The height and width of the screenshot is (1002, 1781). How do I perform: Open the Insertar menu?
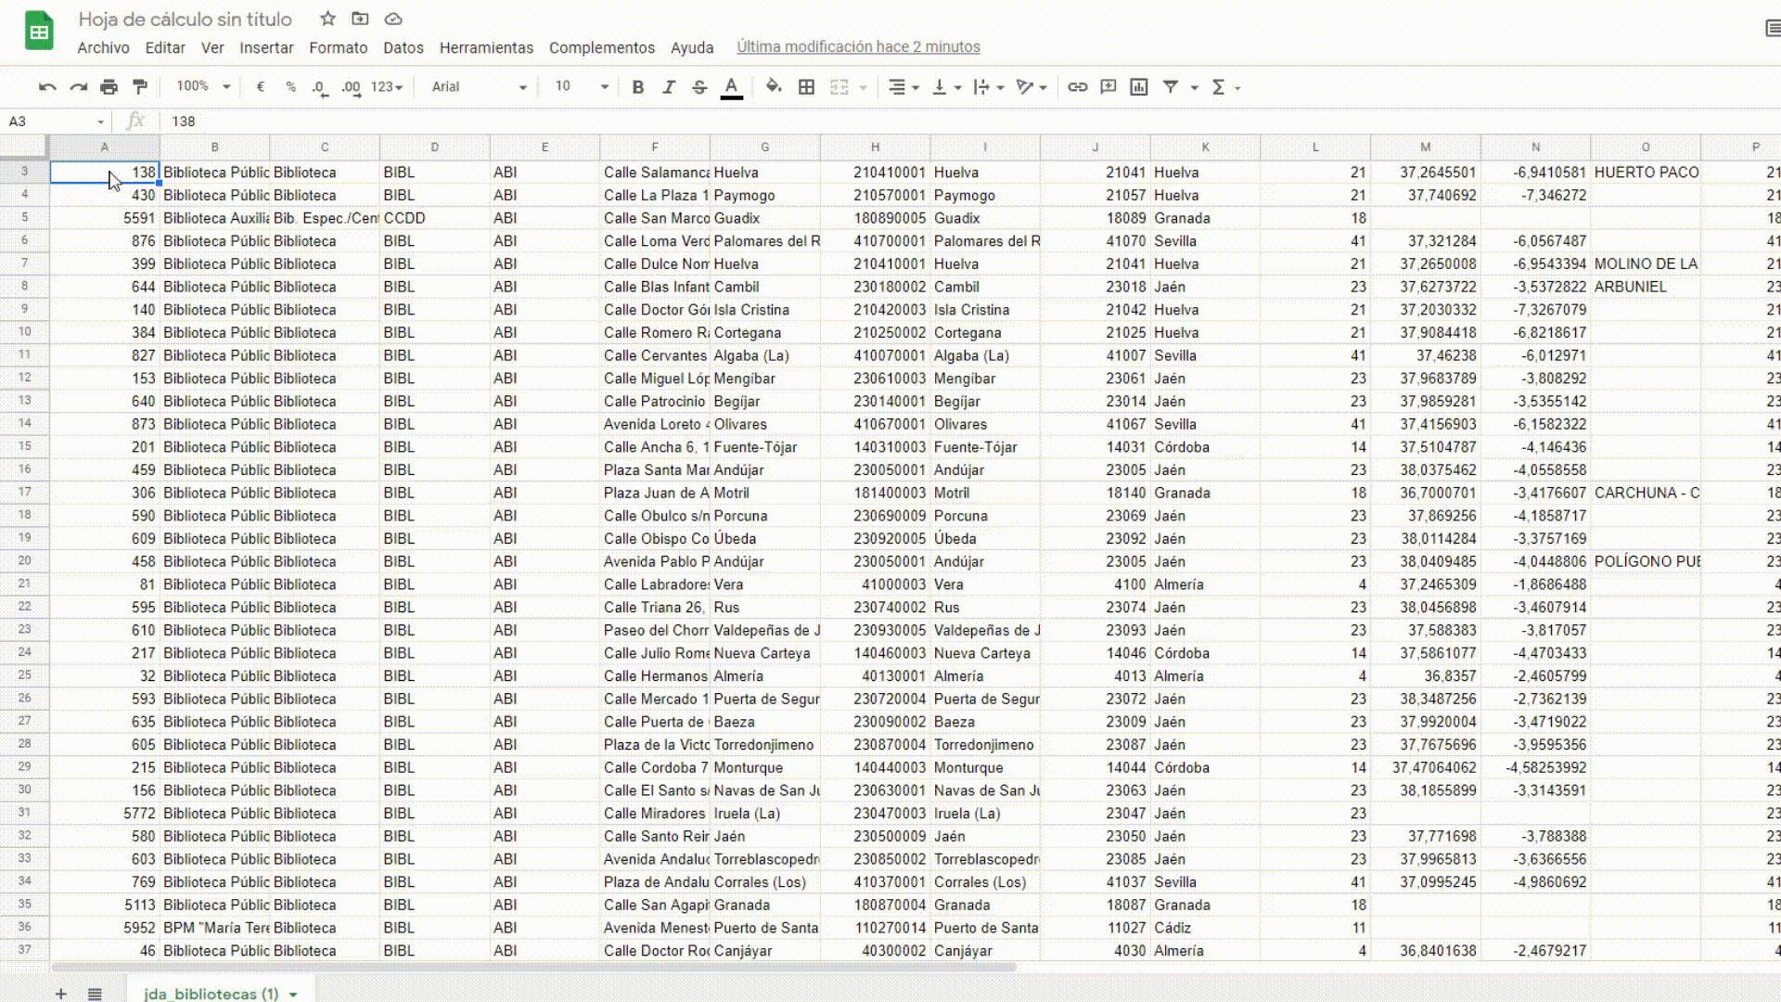click(266, 47)
